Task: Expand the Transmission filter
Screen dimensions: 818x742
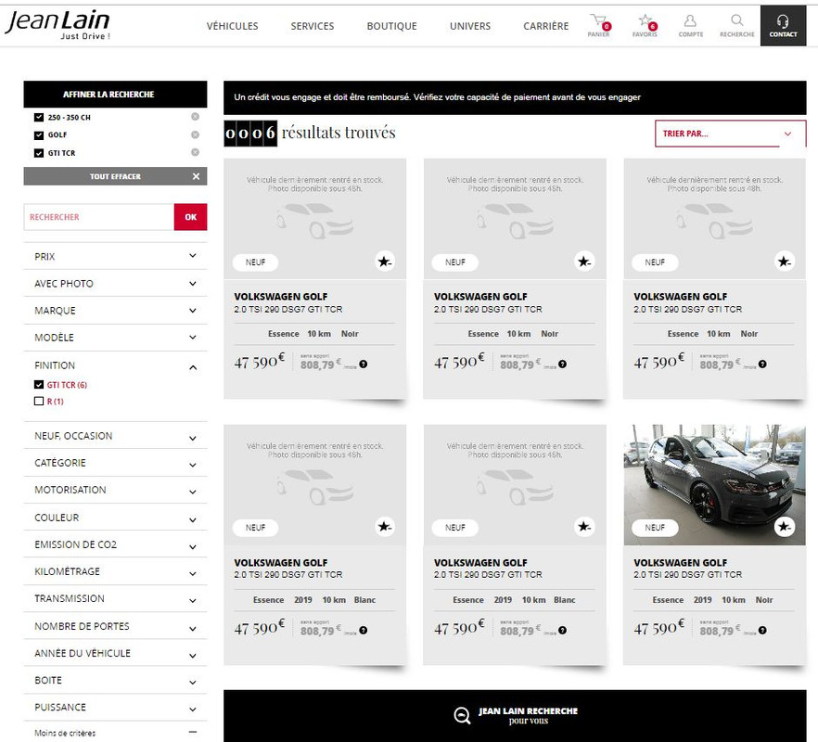Action: [115, 598]
